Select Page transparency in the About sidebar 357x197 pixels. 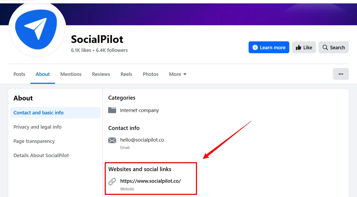[34, 141]
